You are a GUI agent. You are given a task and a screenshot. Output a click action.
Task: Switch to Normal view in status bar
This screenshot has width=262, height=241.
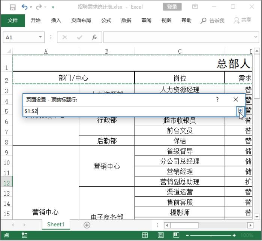(x=145, y=235)
